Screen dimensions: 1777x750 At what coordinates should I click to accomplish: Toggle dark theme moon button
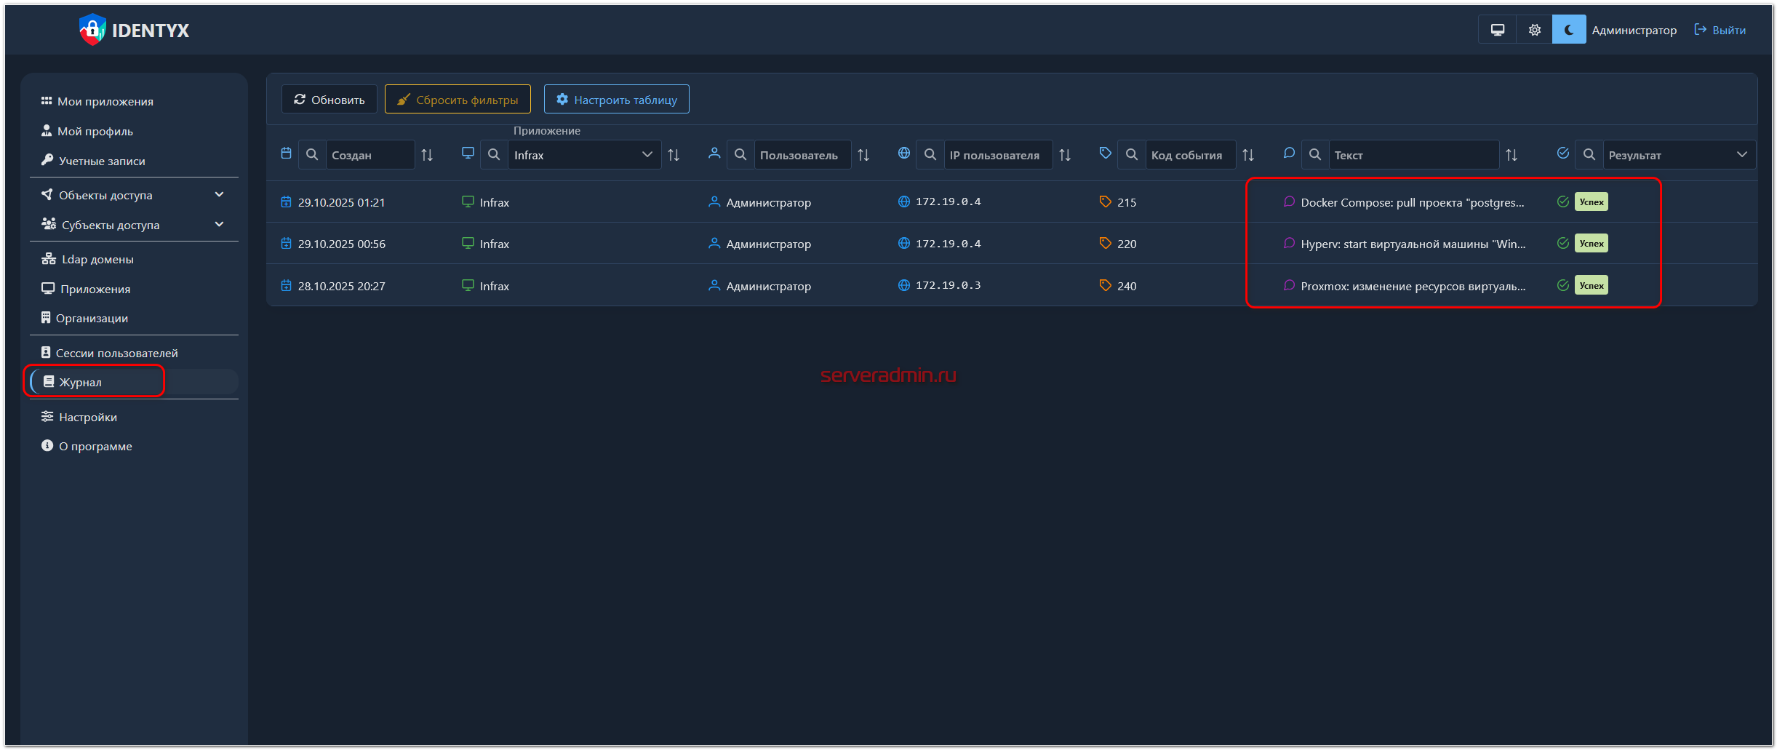point(1569,30)
